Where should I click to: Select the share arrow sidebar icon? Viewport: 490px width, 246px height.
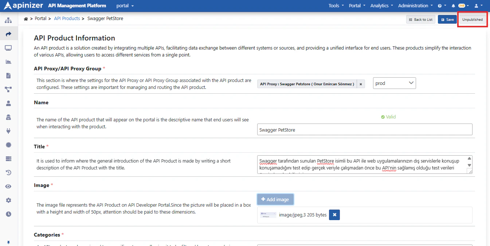coord(8,34)
